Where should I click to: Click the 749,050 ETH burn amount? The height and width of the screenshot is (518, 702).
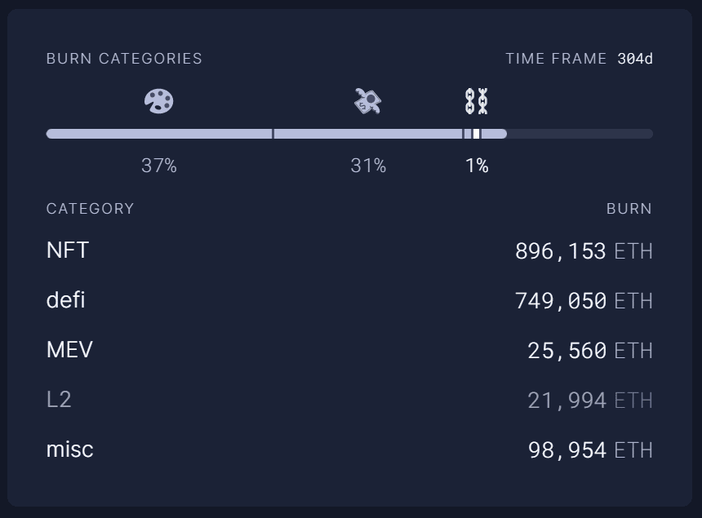click(584, 300)
